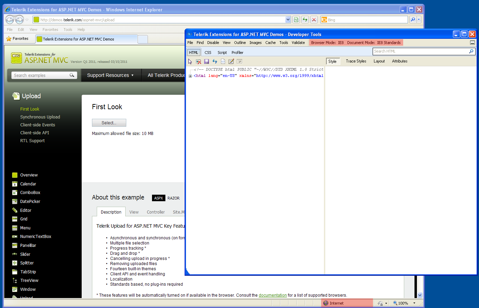479x308 pixels.
Task: Unpin the Developer Tools window
Action: (x=472, y=43)
